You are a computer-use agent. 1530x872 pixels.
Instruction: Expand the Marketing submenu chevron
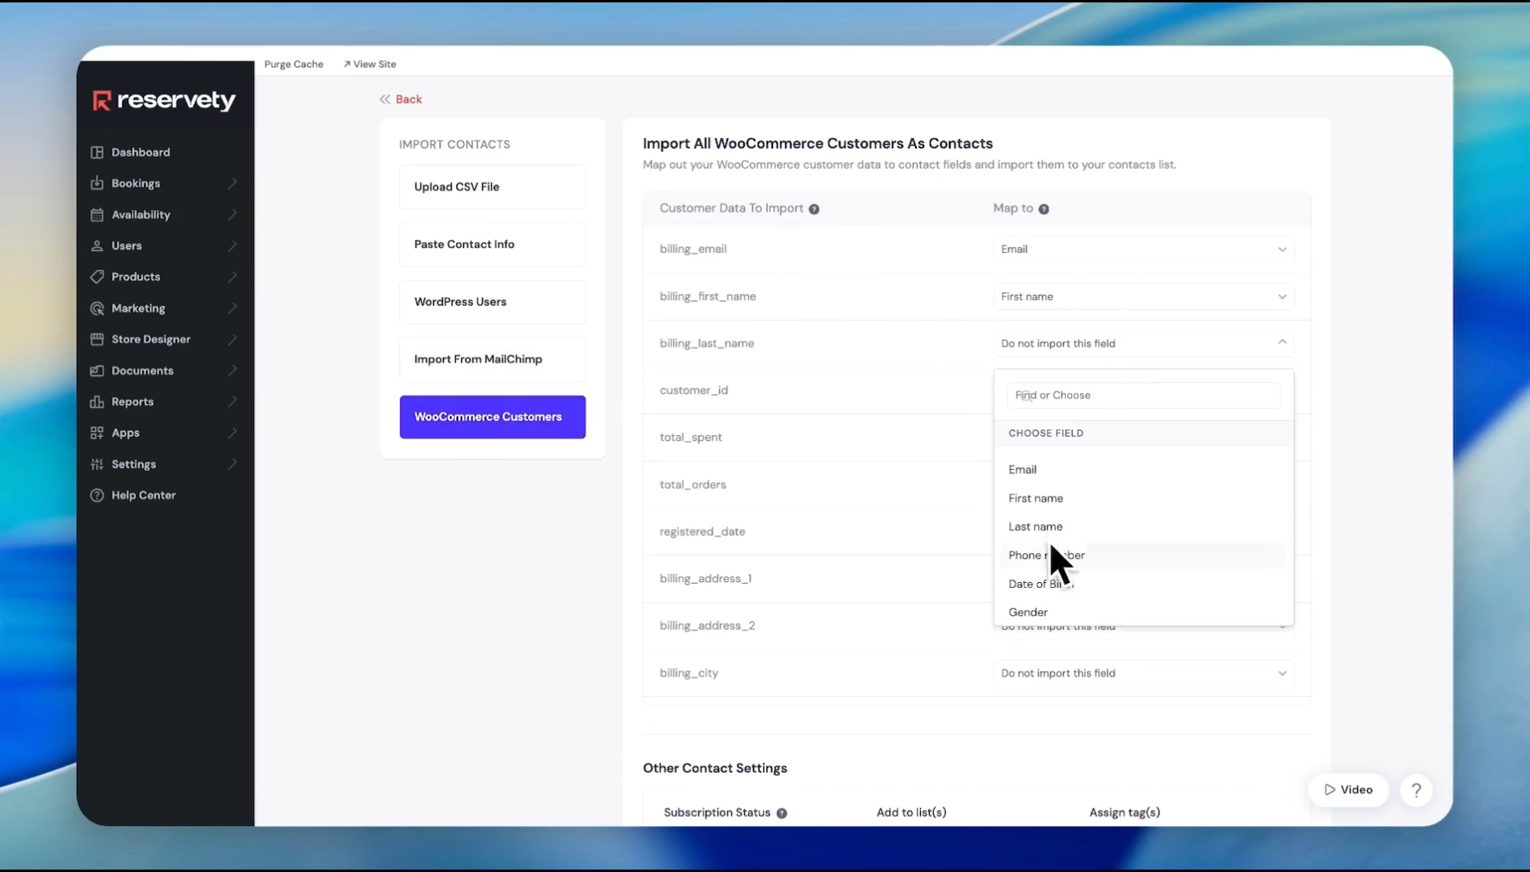click(233, 308)
